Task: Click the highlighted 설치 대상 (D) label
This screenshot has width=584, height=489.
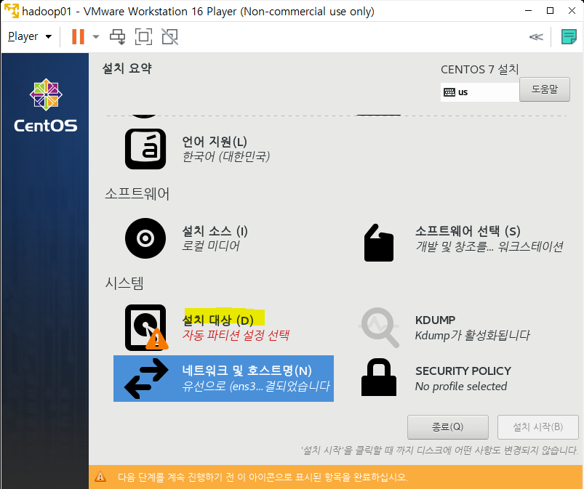Action: click(x=218, y=320)
